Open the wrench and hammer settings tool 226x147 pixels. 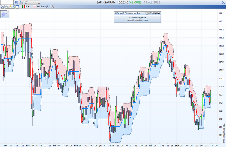pyautogui.click(x=3, y=6)
